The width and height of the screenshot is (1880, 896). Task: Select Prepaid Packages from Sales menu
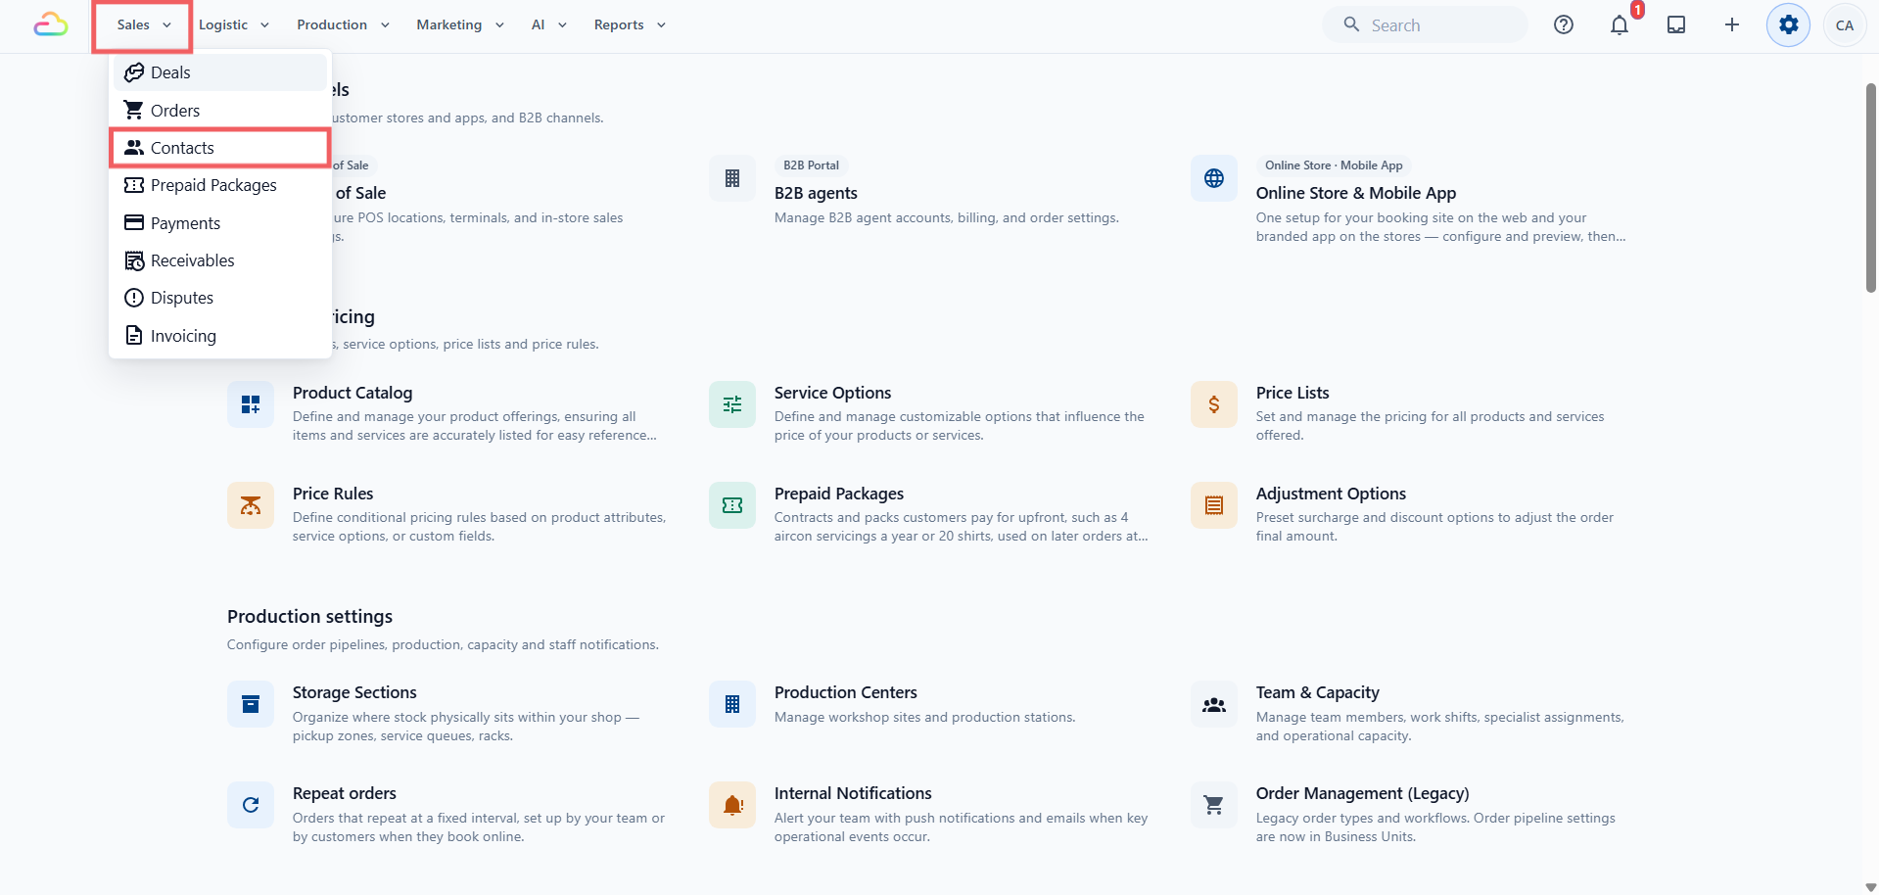220,185
